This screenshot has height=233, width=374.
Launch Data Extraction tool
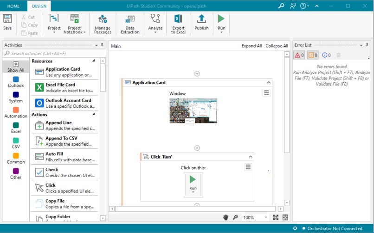(130, 24)
